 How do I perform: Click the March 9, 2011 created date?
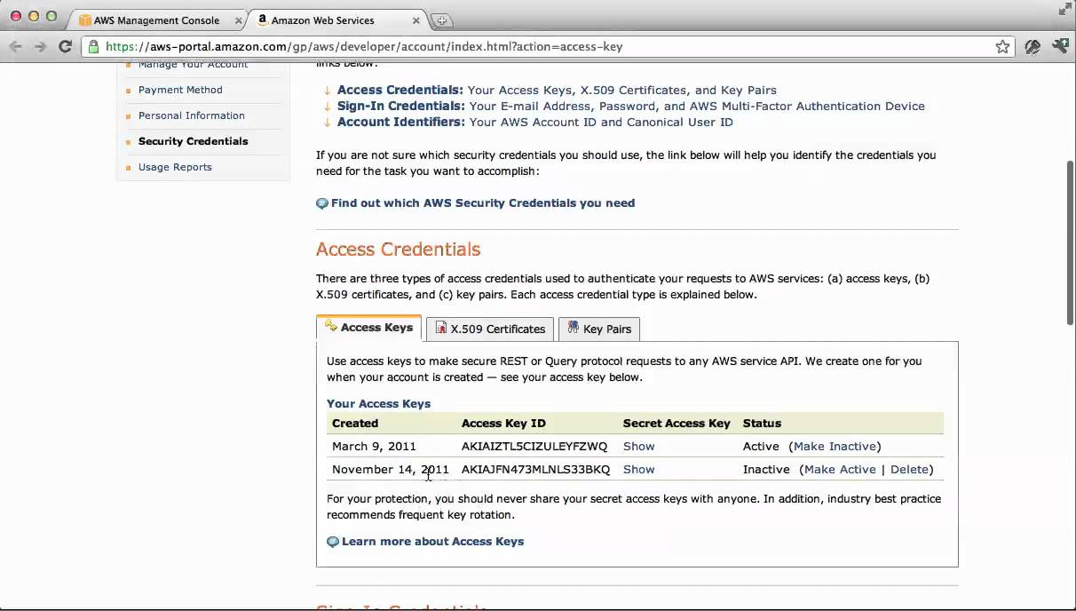[374, 446]
